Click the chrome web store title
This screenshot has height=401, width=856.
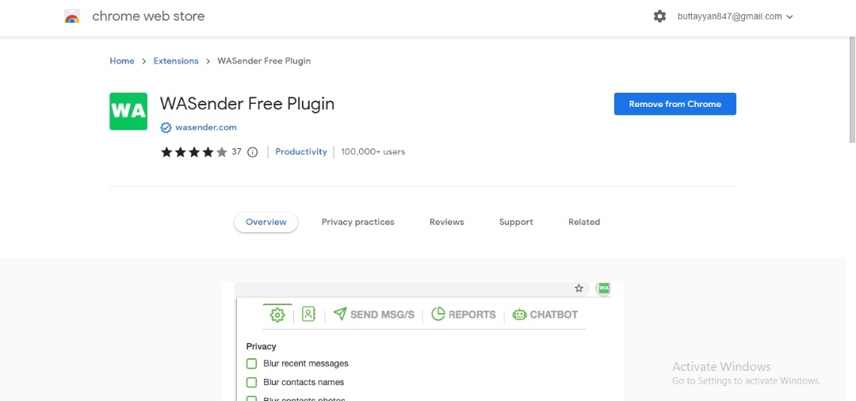coord(148,17)
